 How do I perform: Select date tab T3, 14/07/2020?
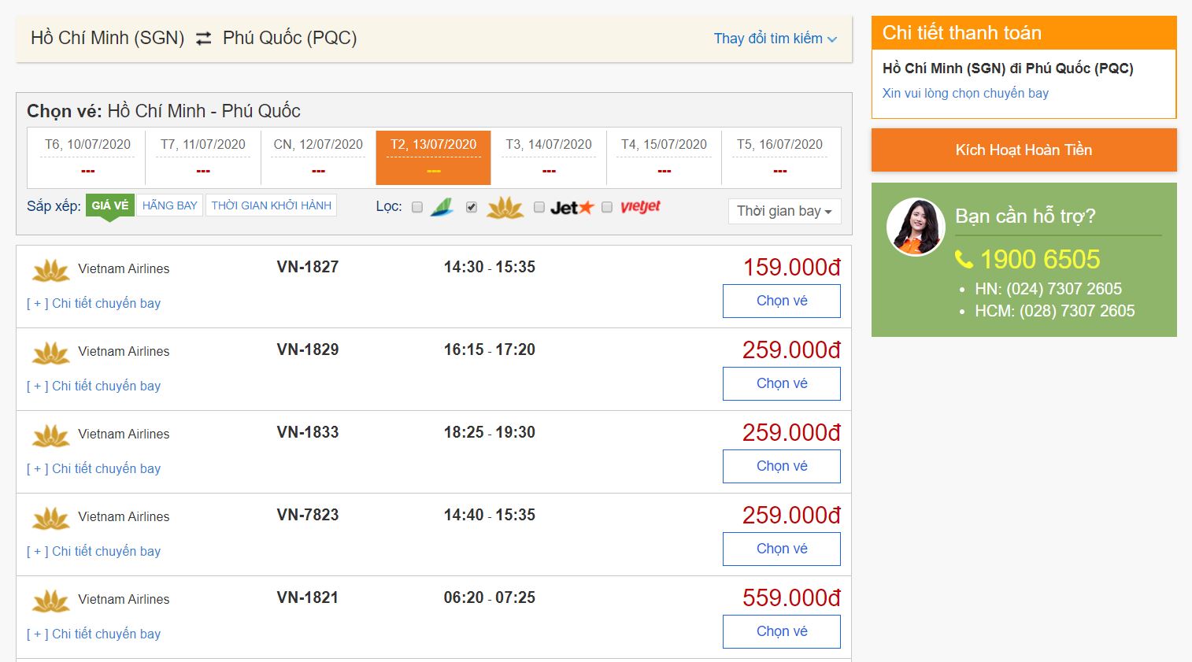tap(549, 157)
